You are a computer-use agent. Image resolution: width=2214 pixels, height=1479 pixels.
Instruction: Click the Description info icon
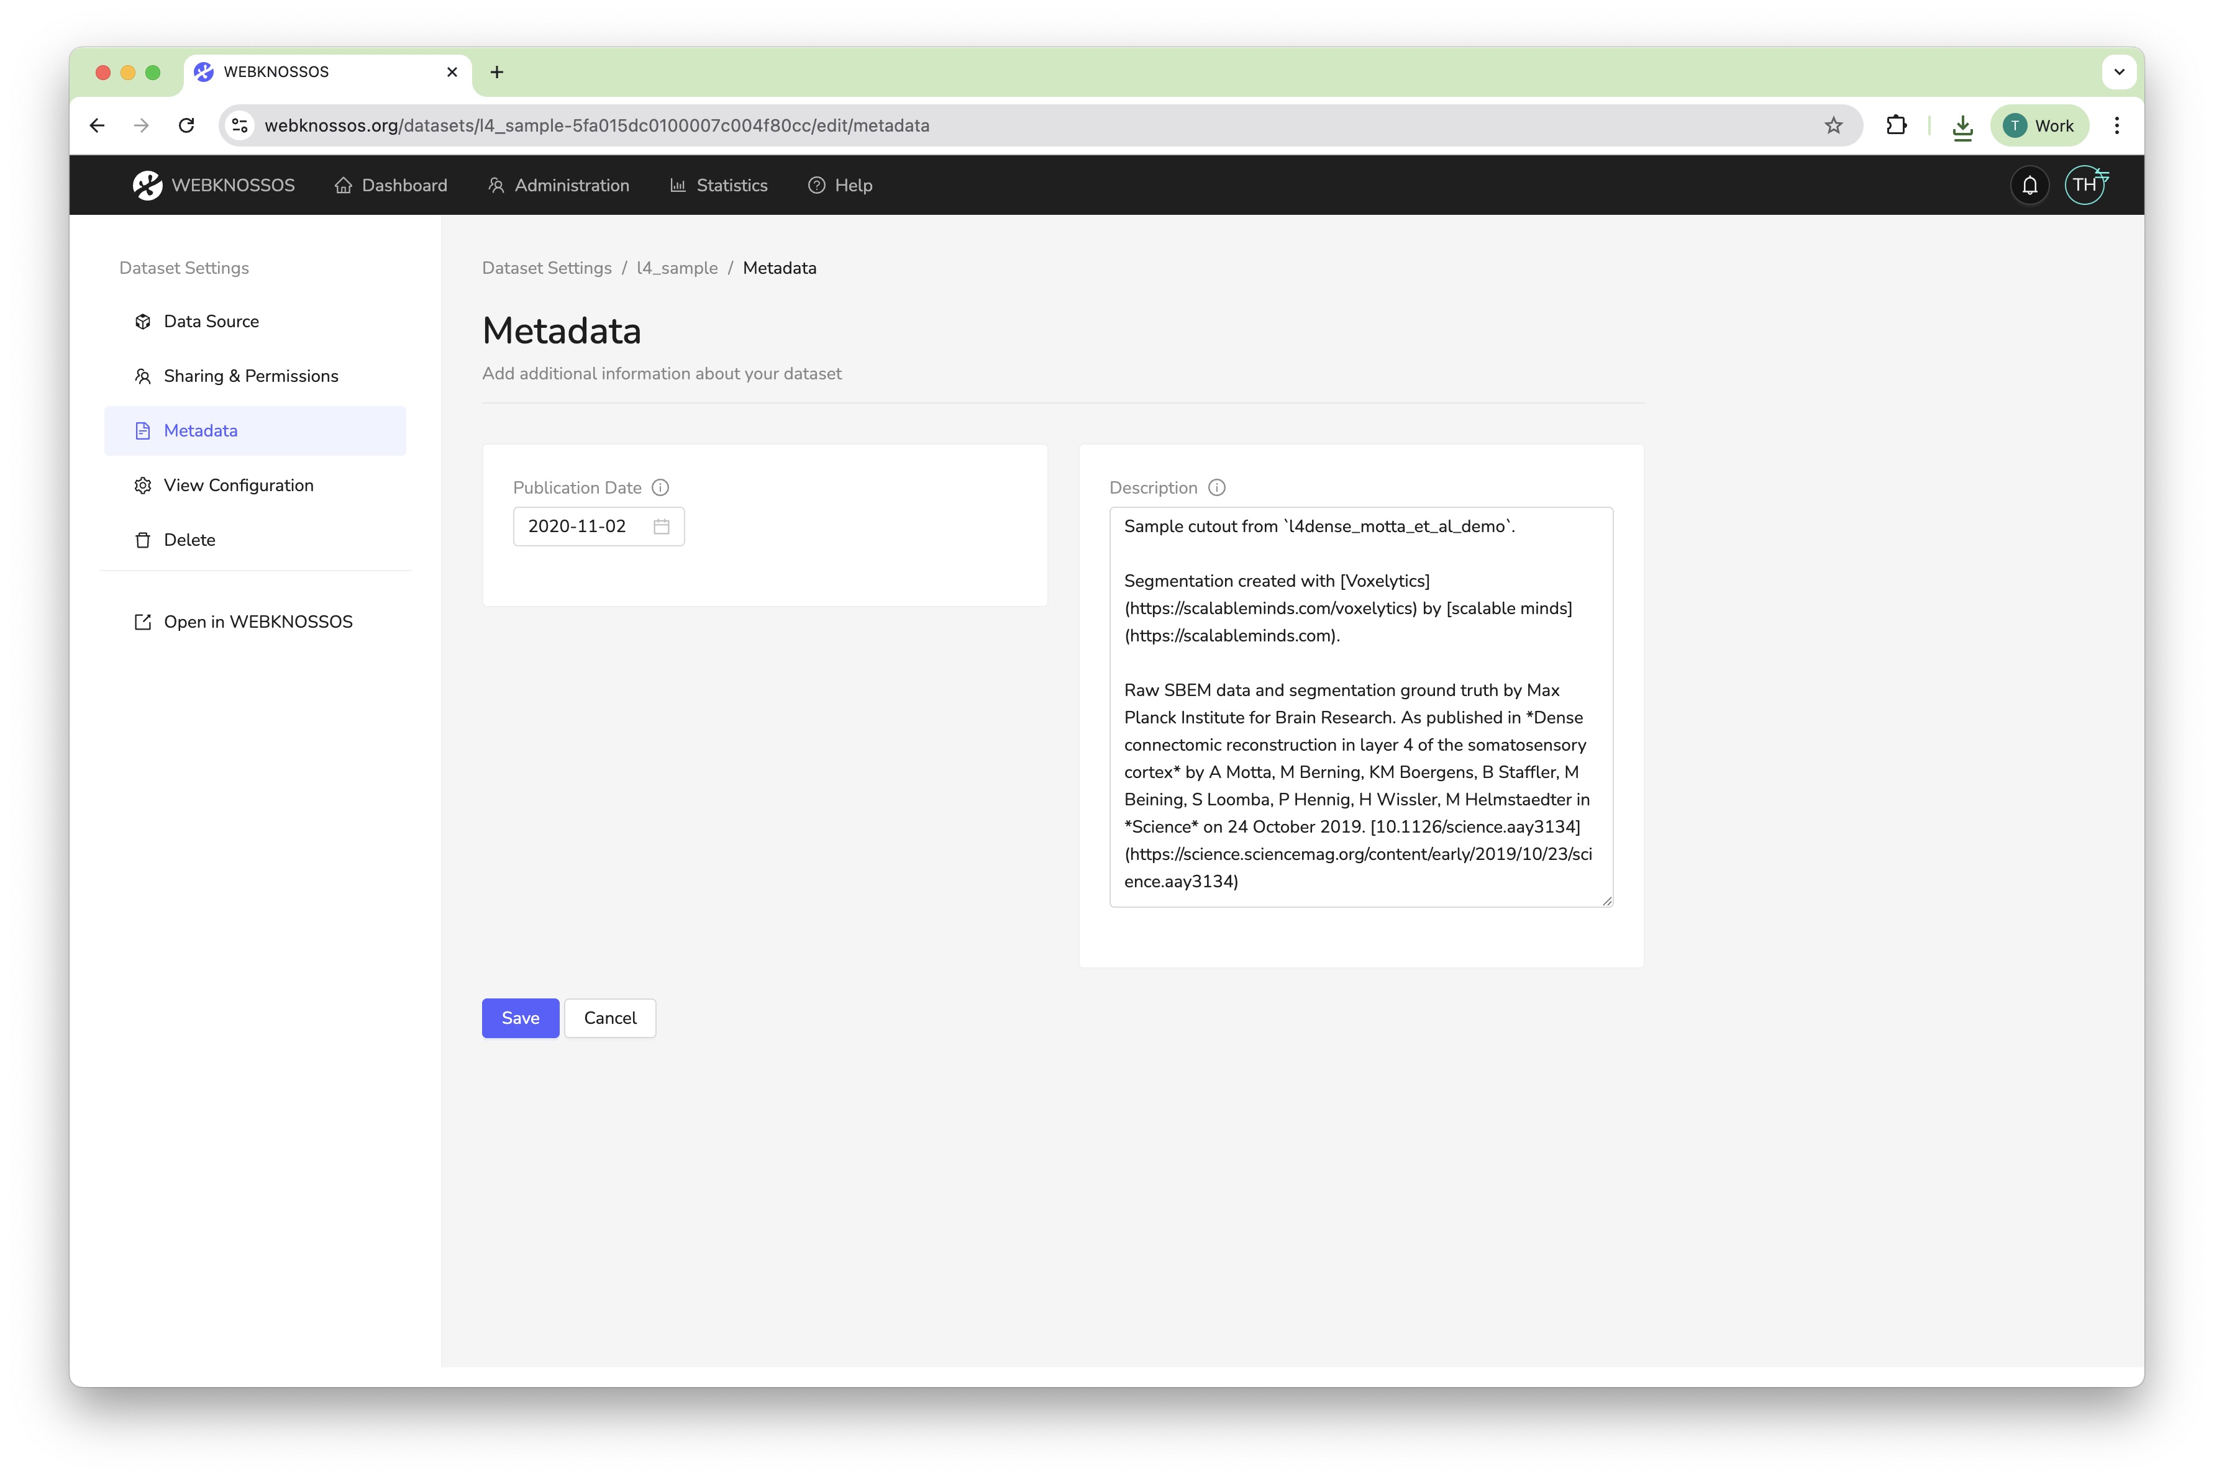tap(1216, 487)
